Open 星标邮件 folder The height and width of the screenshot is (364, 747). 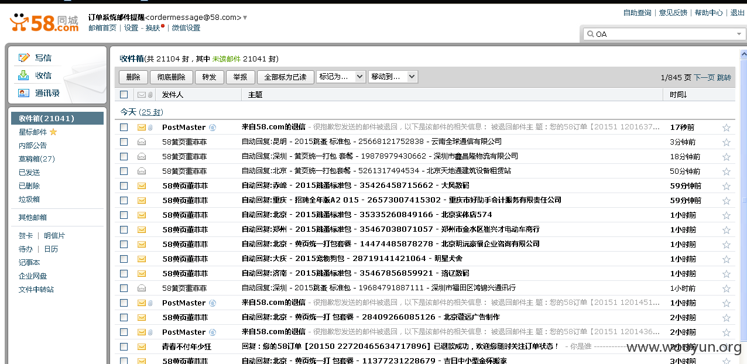(x=33, y=132)
